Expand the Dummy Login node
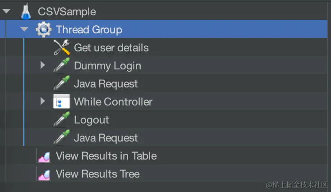 [43, 65]
